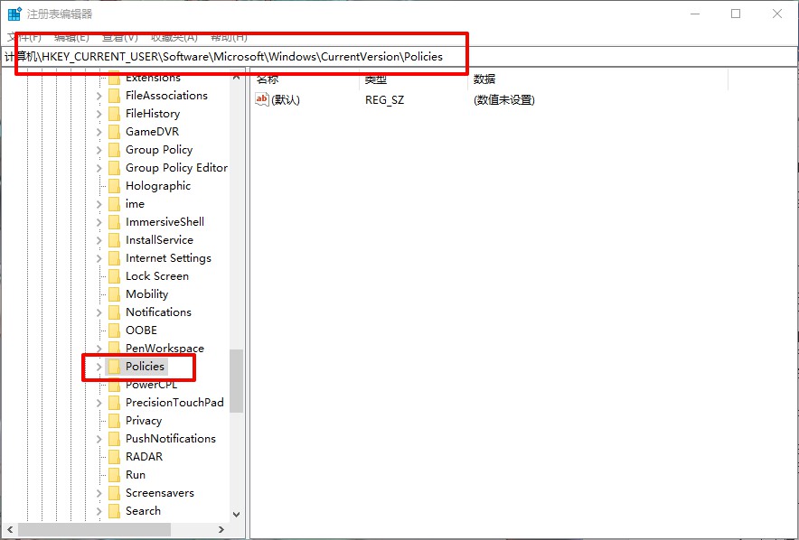Click the registry path address bar

click(x=542, y=56)
